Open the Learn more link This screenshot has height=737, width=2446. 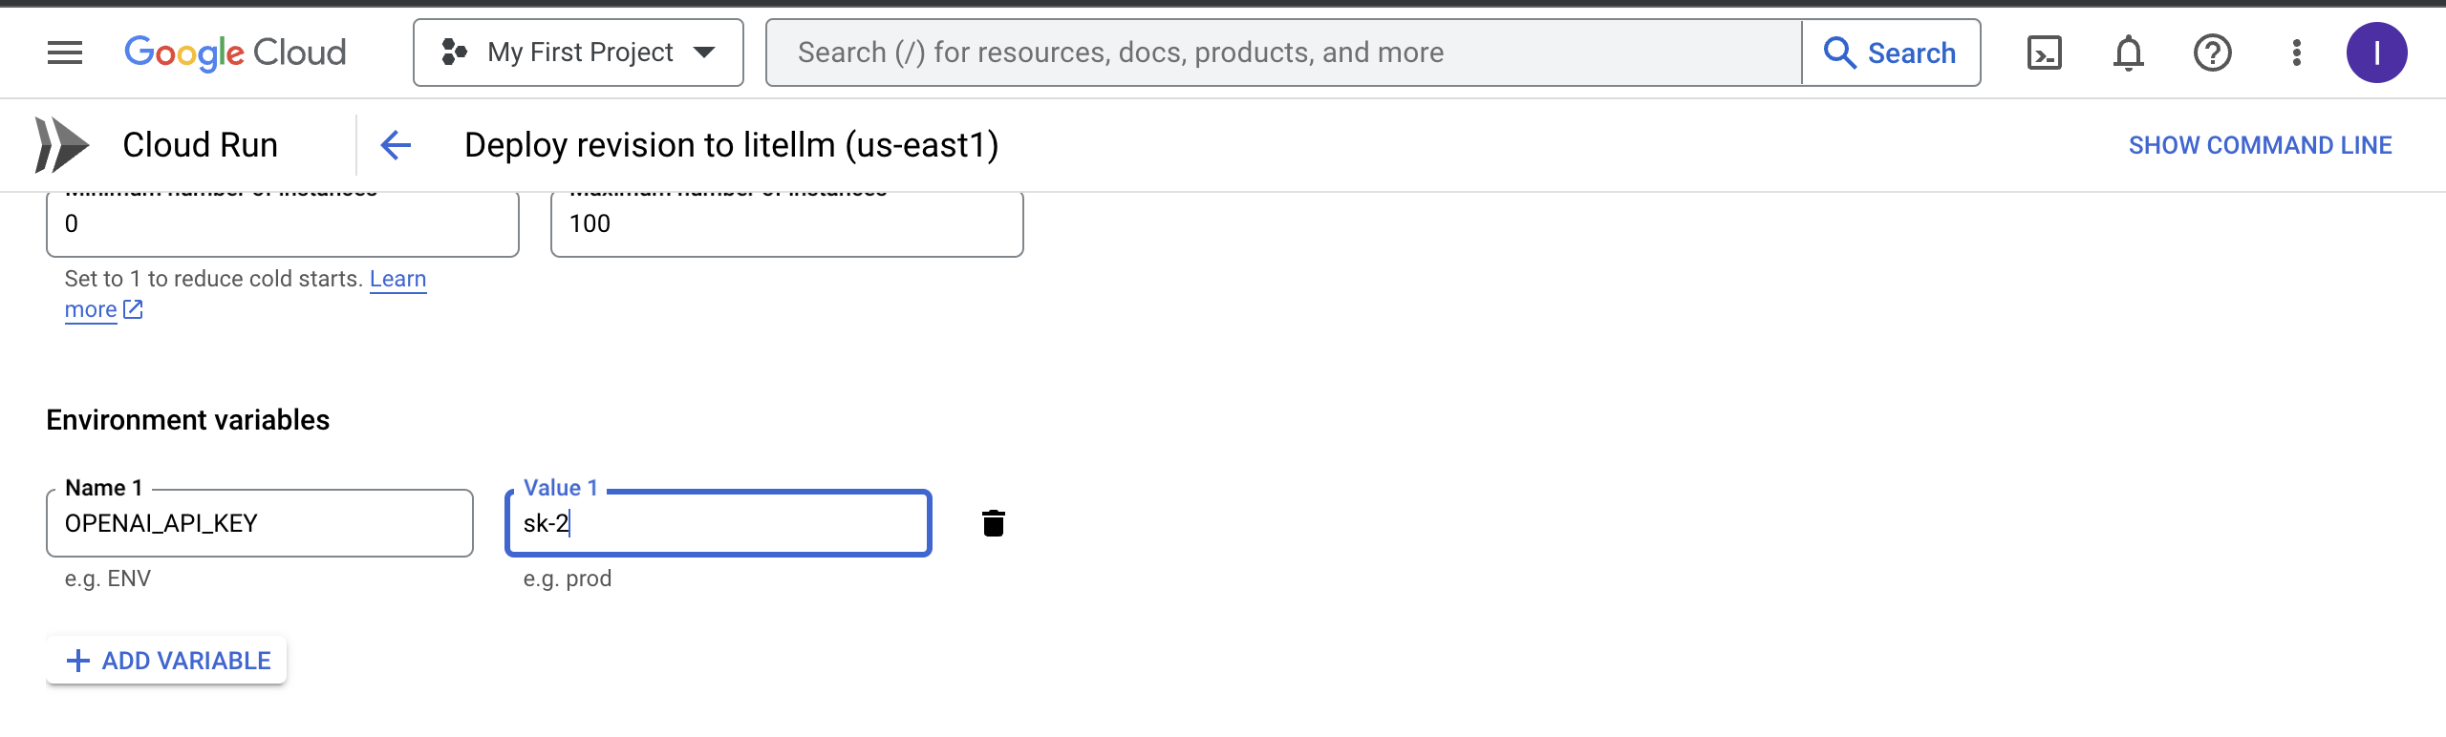click(x=397, y=279)
